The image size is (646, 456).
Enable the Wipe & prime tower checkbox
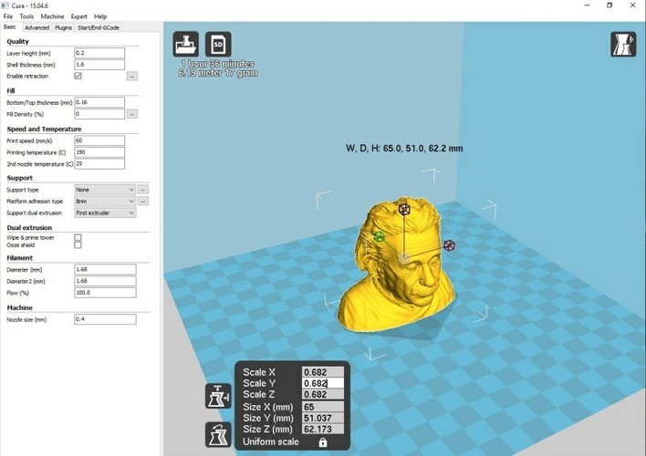pos(78,237)
